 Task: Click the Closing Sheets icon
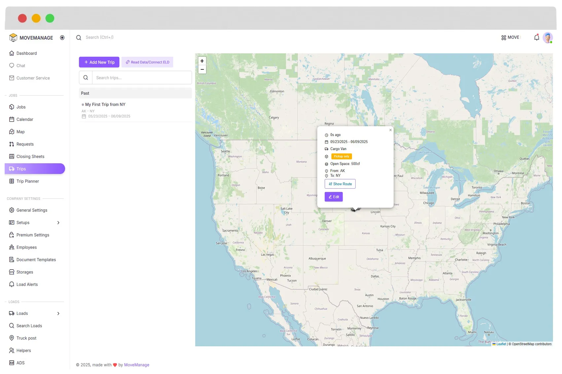(12, 156)
